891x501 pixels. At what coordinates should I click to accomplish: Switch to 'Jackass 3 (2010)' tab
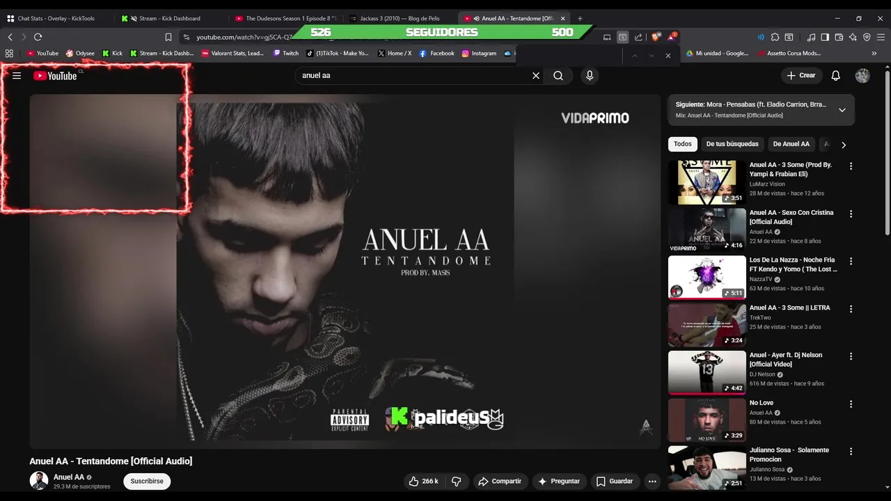(400, 18)
